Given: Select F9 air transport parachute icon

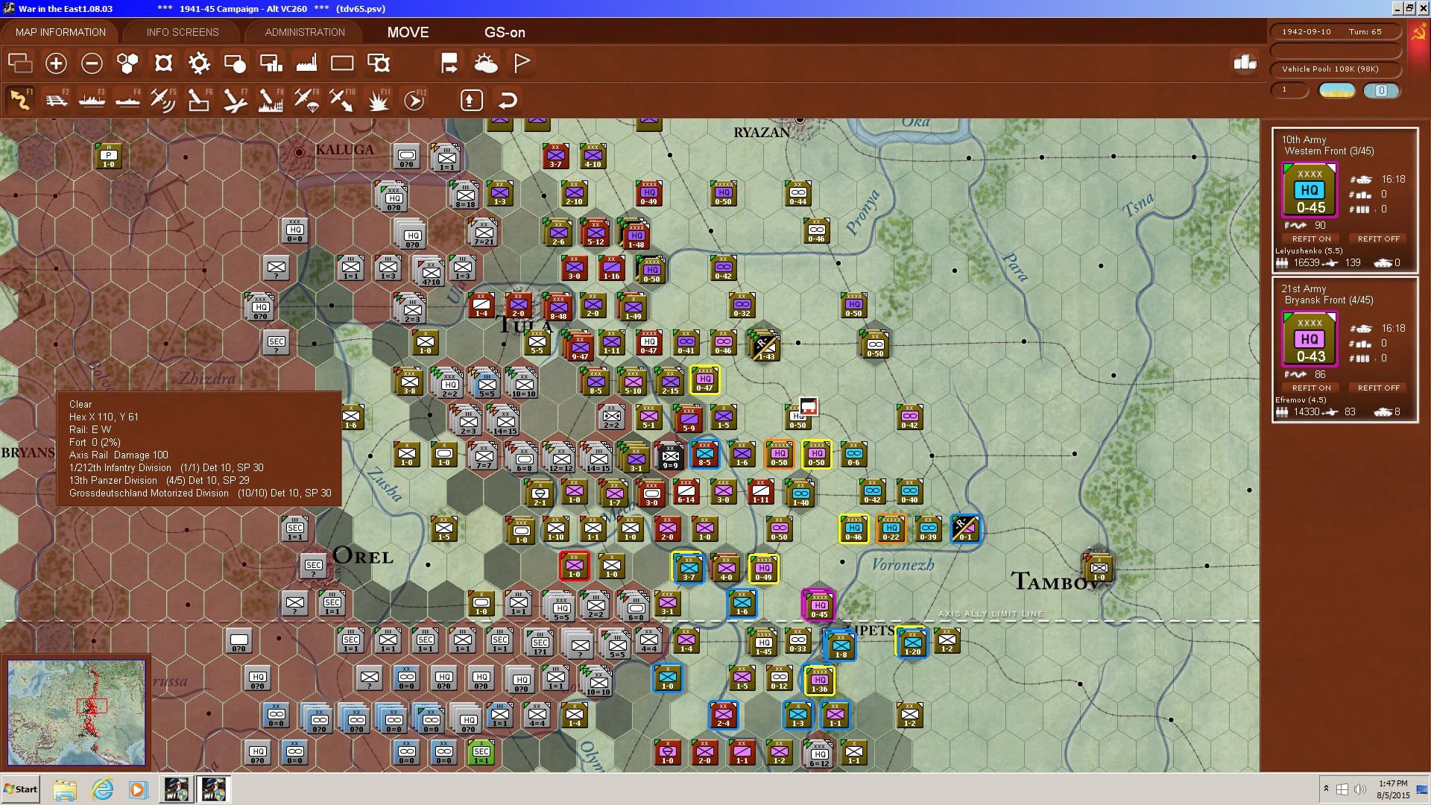Looking at the screenshot, I should coord(306,100).
